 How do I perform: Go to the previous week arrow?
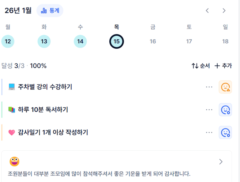(x=207, y=11)
